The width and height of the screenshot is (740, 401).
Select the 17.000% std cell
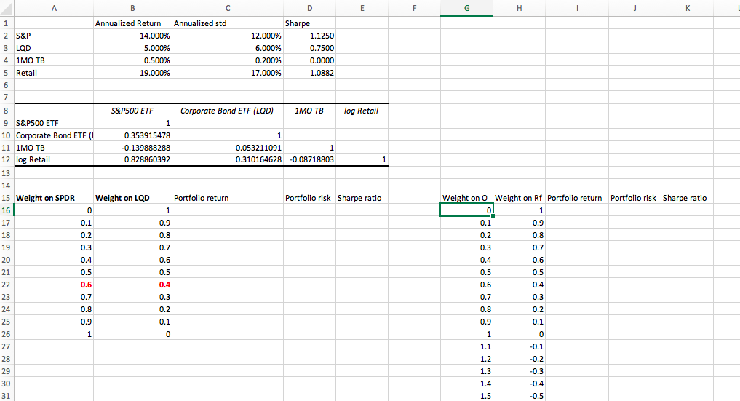coord(228,73)
